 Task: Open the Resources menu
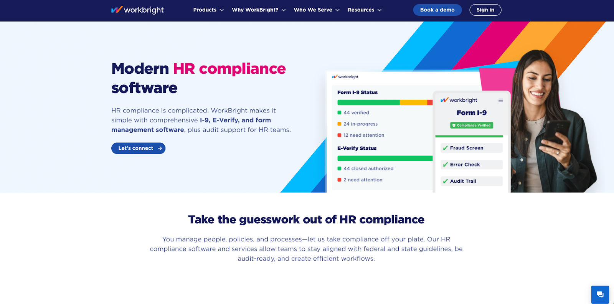pos(365,10)
